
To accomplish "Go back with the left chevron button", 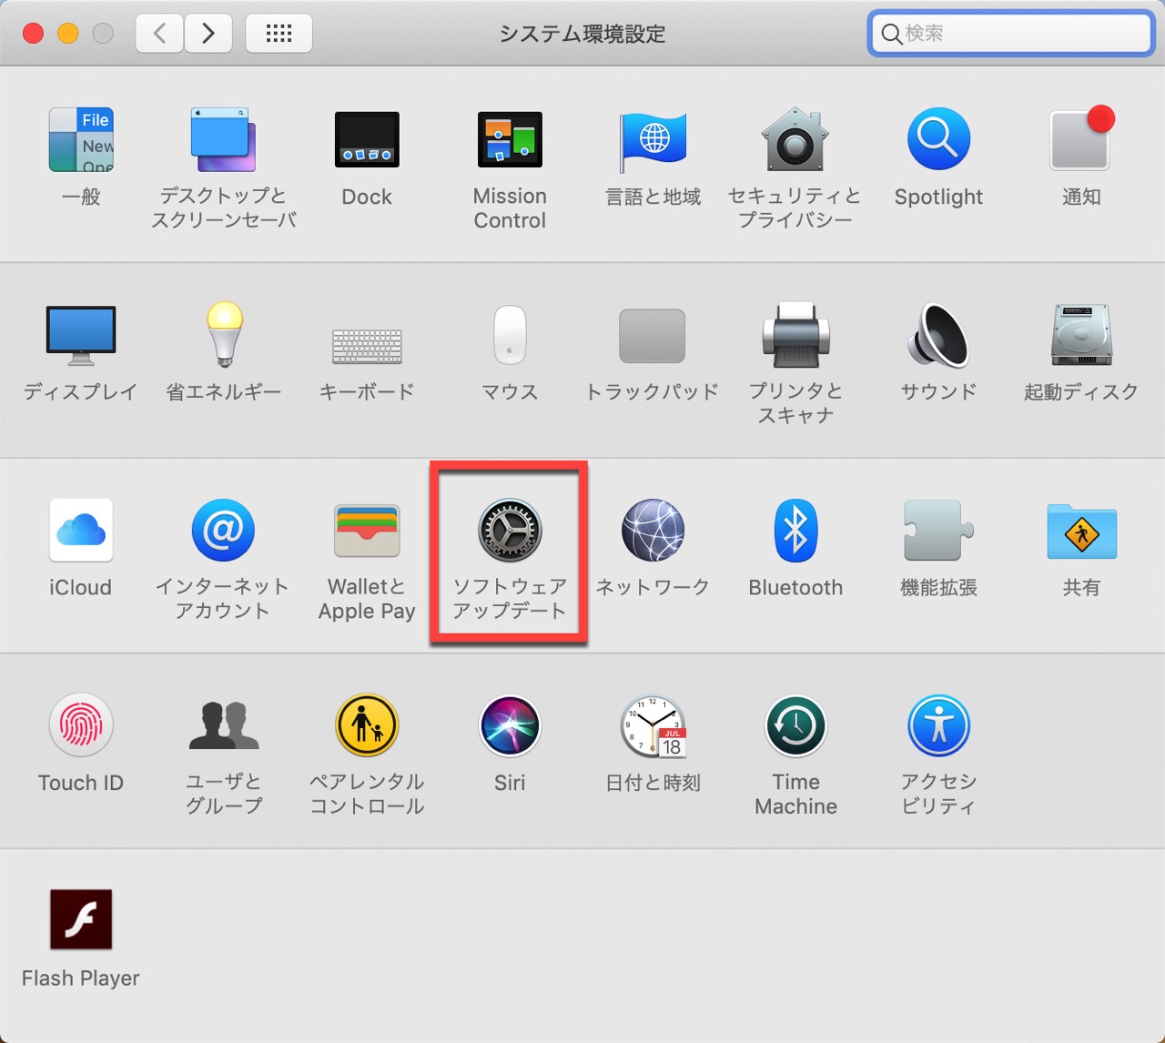I will (159, 34).
